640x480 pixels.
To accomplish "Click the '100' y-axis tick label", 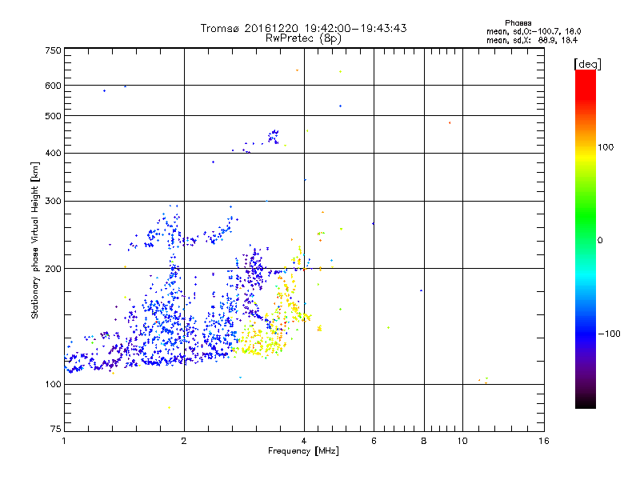I will point(53,384).
